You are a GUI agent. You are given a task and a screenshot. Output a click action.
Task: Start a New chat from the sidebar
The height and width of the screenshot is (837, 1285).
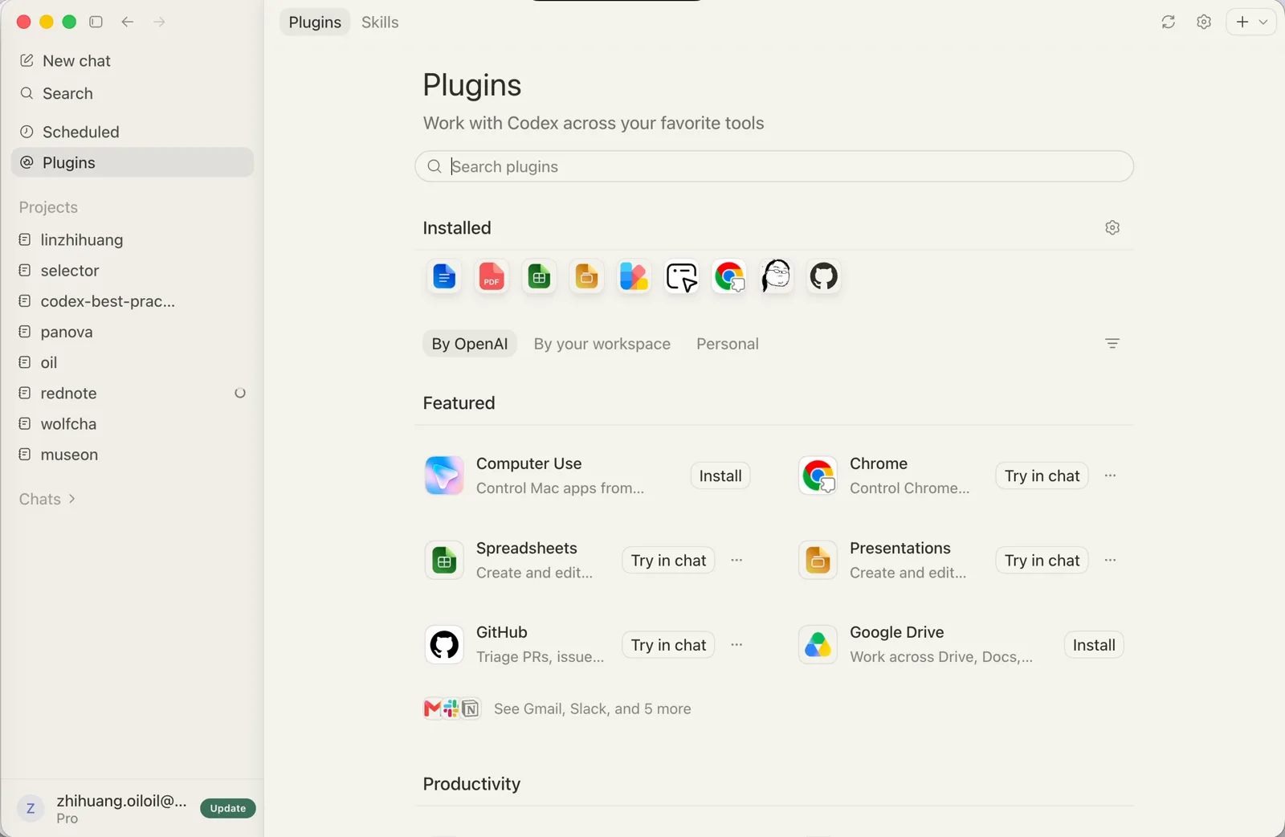click(133, 61)
